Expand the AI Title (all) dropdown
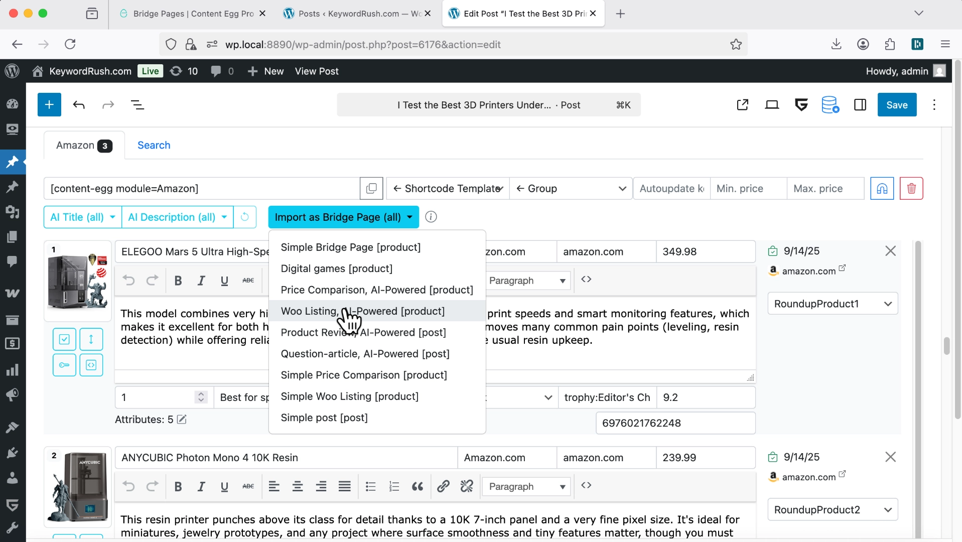The image size is (962, 542). (83, 217)
